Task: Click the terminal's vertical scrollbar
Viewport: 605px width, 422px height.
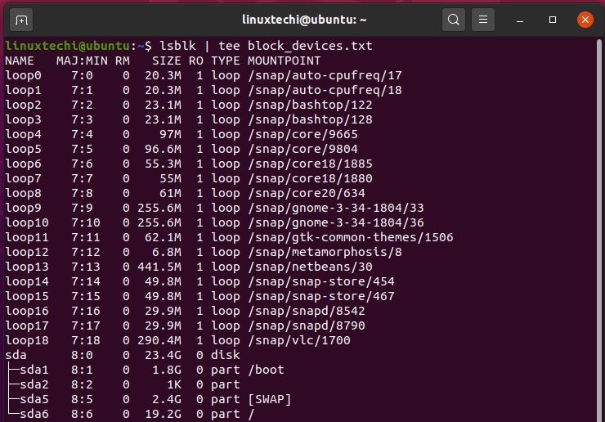Action: pyautogui.click(x=598, y=230)
